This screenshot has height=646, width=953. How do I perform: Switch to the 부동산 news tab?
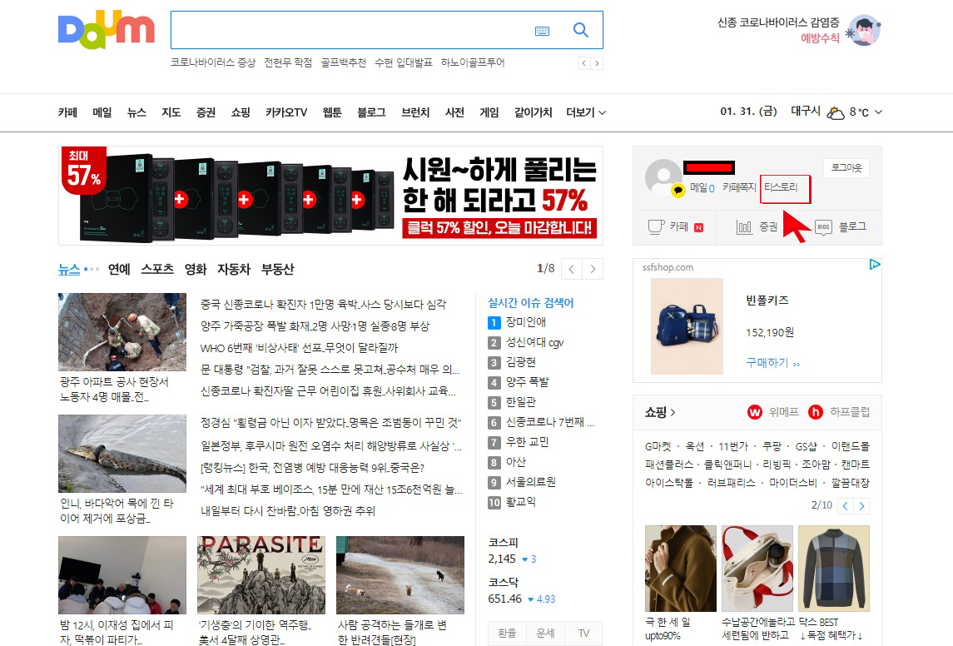(x=278, y=269)
